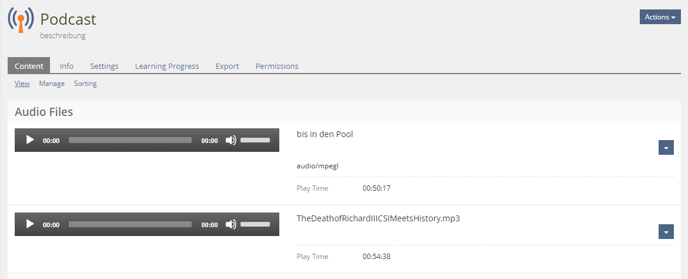This screenshot has width=688, height=279.
Task: Play the 'bis in den Pool' audio
Action: 30,140
